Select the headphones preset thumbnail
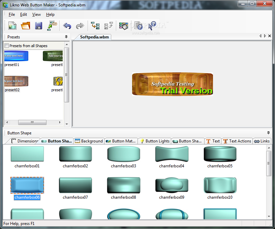 point(58,81)
